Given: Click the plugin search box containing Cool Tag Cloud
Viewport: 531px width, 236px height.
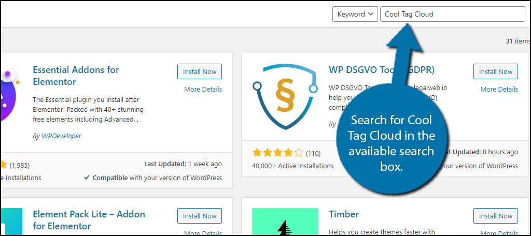Looking at the screenshot, I should (452, 14).
